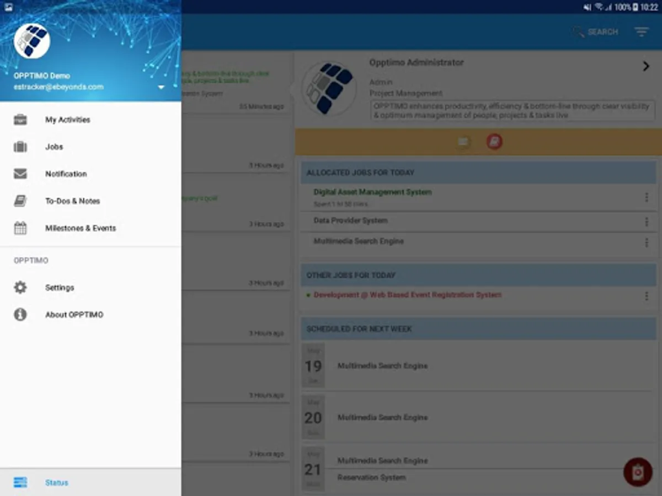
Task: Click the About OPPTIMO info icon
Action: 20,314
